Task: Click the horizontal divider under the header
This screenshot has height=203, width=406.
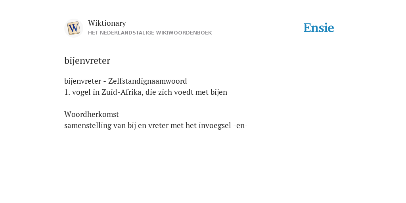Action: pos(203,45)
